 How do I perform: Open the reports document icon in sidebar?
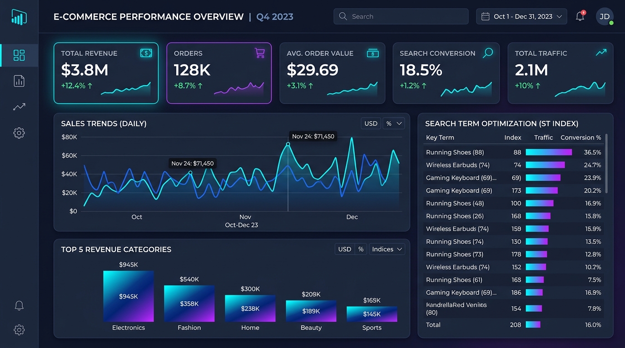19,81
